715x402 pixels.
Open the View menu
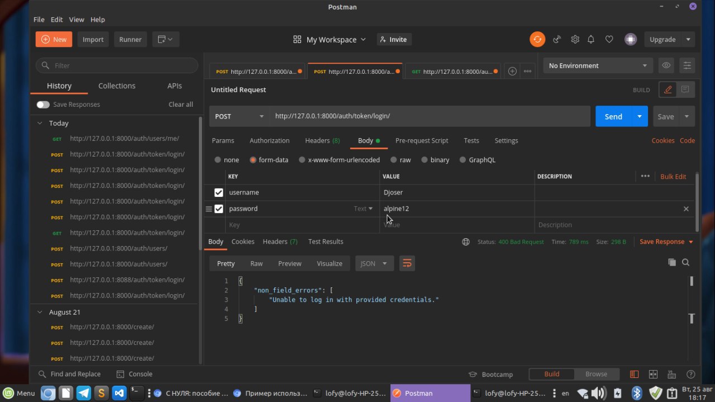tap(77, 20)
